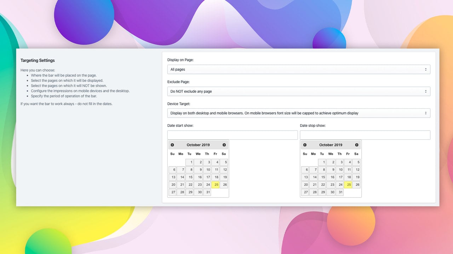The width and height of the screenshot is (453, 254).
Task: Click October 2019 title in start calendar
Action: click(198, 145)
